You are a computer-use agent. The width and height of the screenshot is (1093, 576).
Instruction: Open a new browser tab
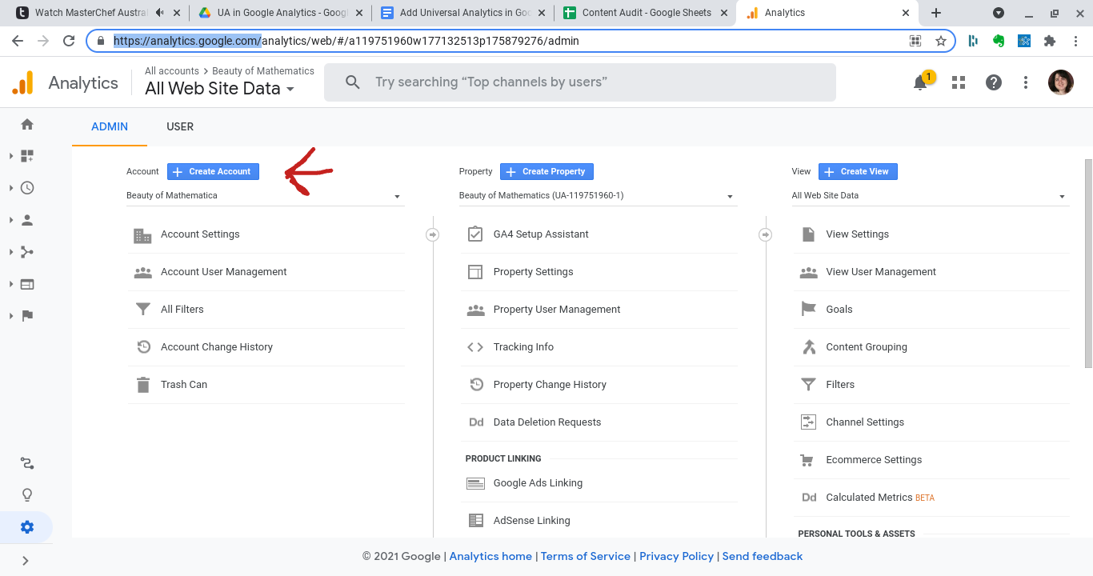click(936, 13)
